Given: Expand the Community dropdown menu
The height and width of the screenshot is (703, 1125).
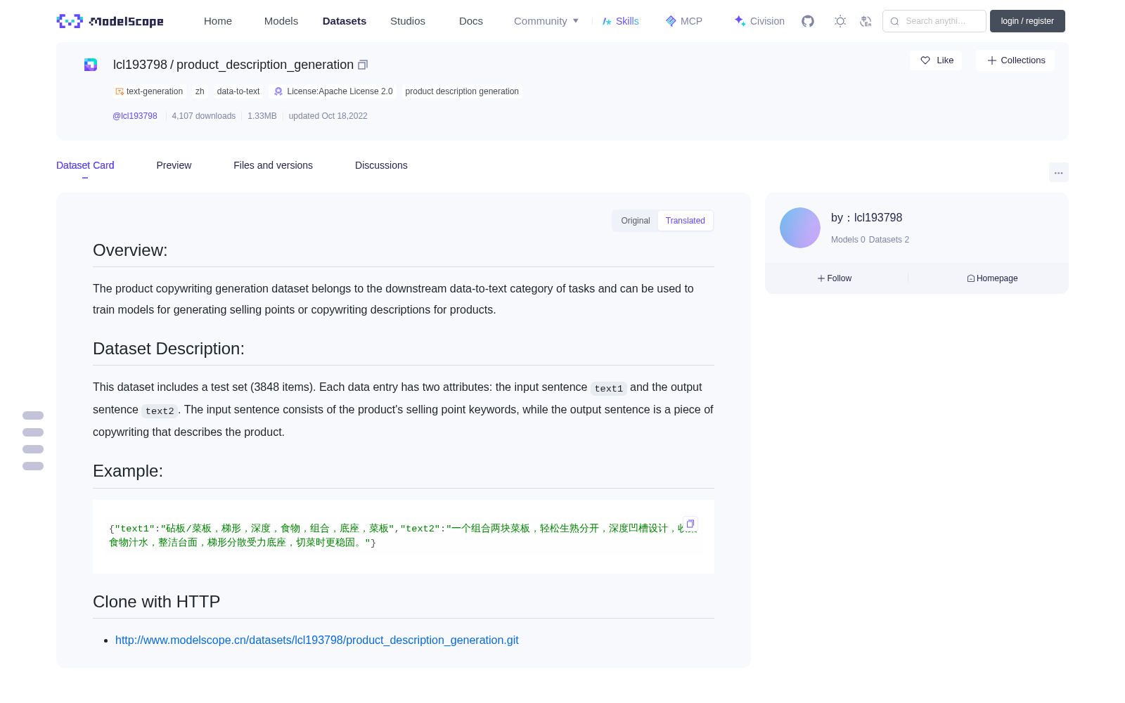Looking at the screenshot, I should [546, 21].
